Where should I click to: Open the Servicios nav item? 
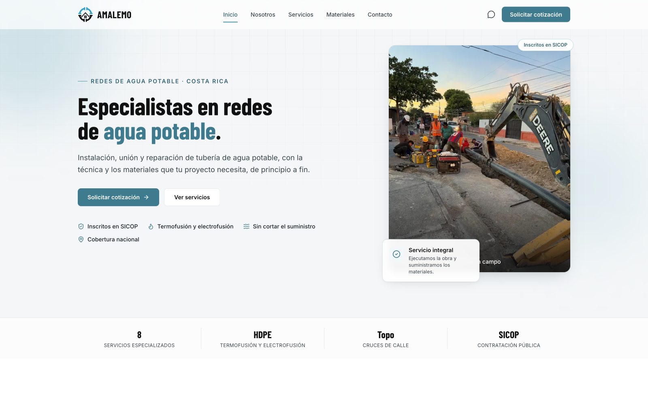(x=301, y=15)
